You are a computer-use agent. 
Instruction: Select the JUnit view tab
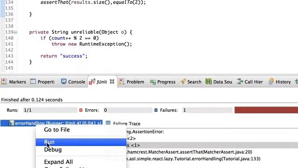tap(102, 82)
